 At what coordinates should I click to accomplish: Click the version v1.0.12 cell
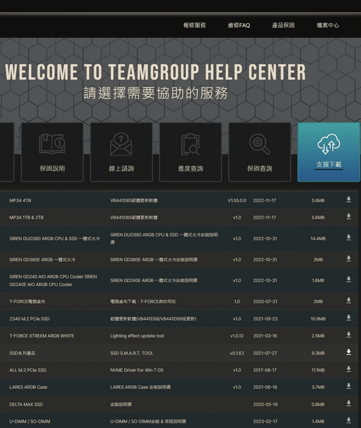tap(237, 336)
